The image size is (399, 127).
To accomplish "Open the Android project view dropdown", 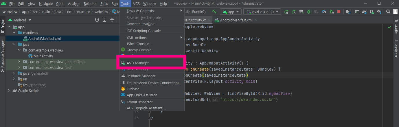I will [x=20, y=20].
